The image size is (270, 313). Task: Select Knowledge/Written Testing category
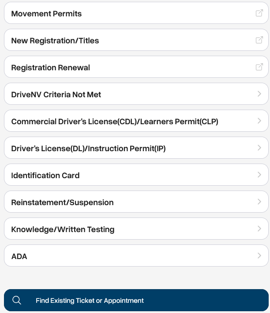point(63,229)
